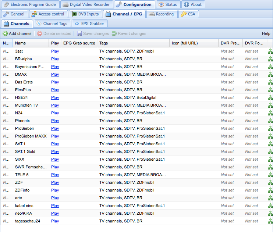Click the green tree icon in arte row
273x232 pixels.
[270, 198]
